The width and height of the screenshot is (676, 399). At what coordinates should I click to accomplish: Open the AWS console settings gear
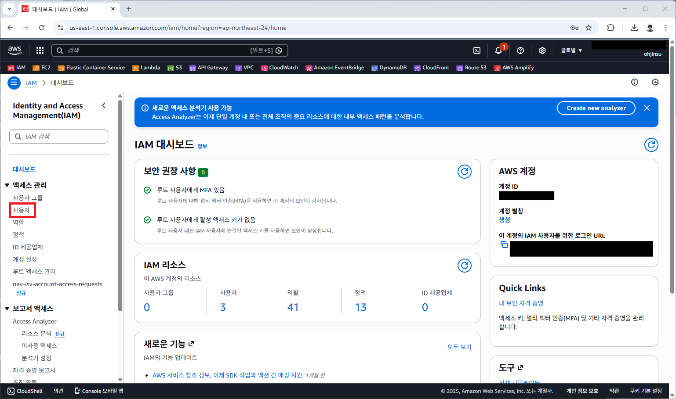point(542,50)
